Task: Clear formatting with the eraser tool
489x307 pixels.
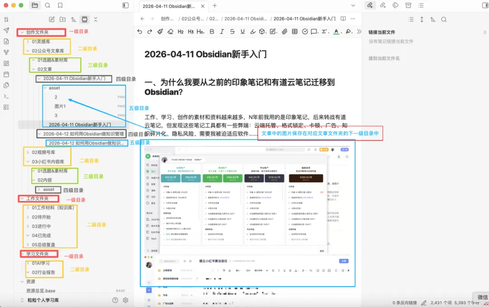Action: tap(170, 32)
